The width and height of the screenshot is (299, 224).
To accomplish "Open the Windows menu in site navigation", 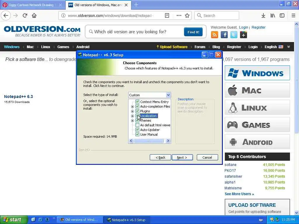I will (x=12, y=47).
